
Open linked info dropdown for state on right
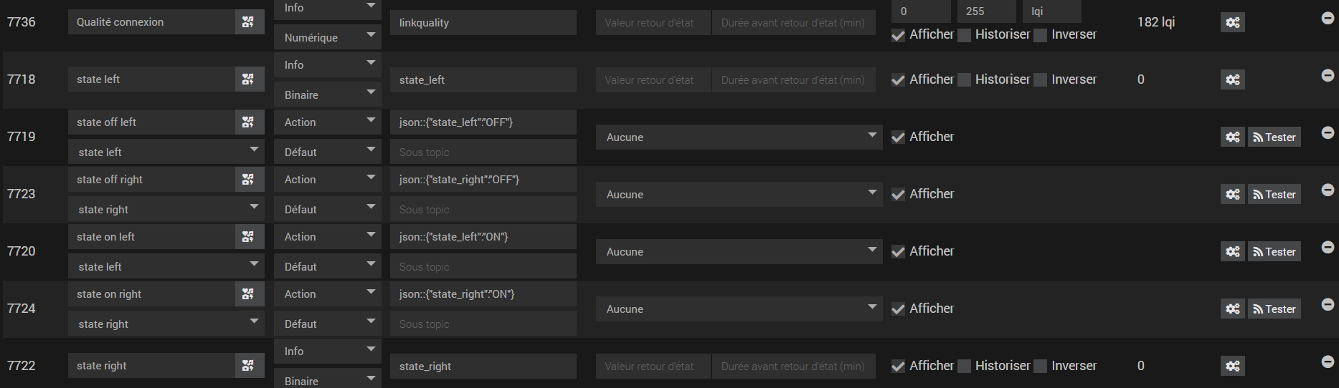click(x=166, y=324)
